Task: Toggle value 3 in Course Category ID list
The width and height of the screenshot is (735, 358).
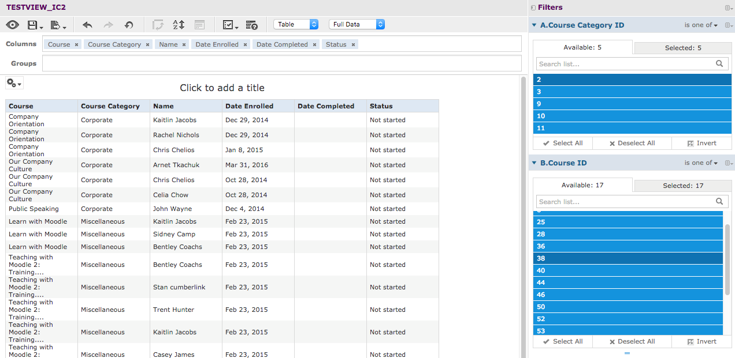Action: pos(632,92)
